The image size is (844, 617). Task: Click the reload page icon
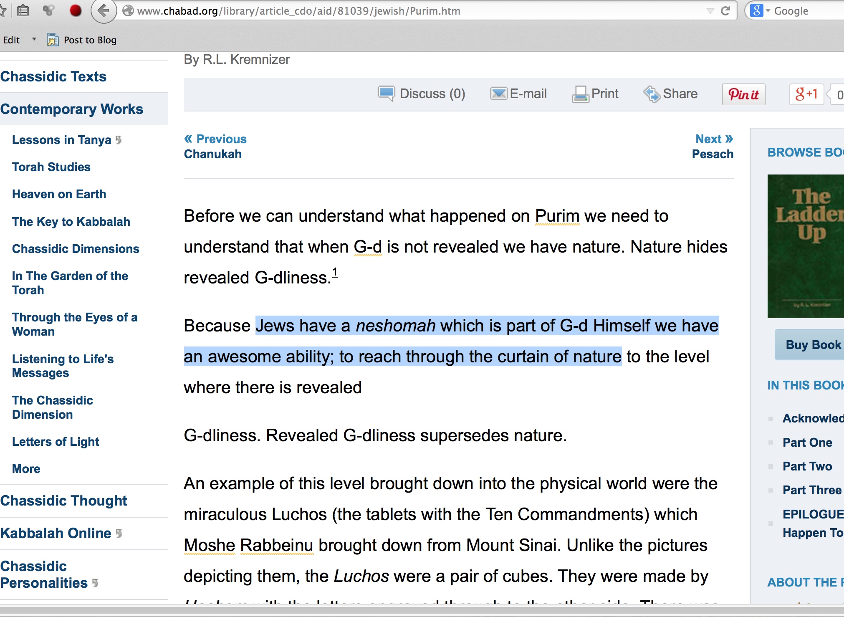pos(725,11)
